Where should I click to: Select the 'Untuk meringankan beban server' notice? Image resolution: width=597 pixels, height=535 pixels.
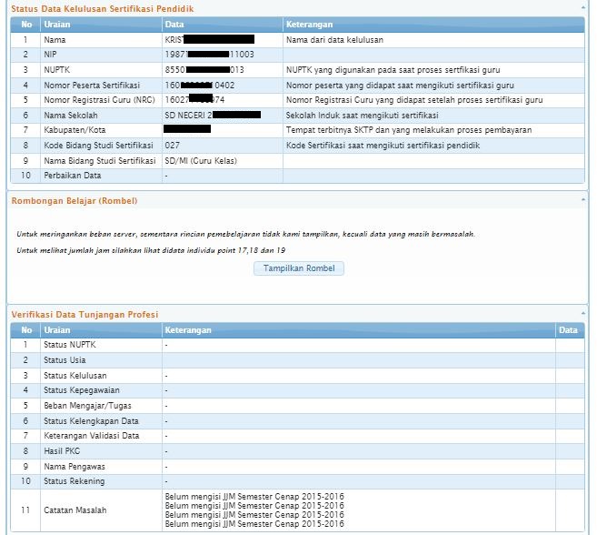pyautogui.click(x=245, y=234)
